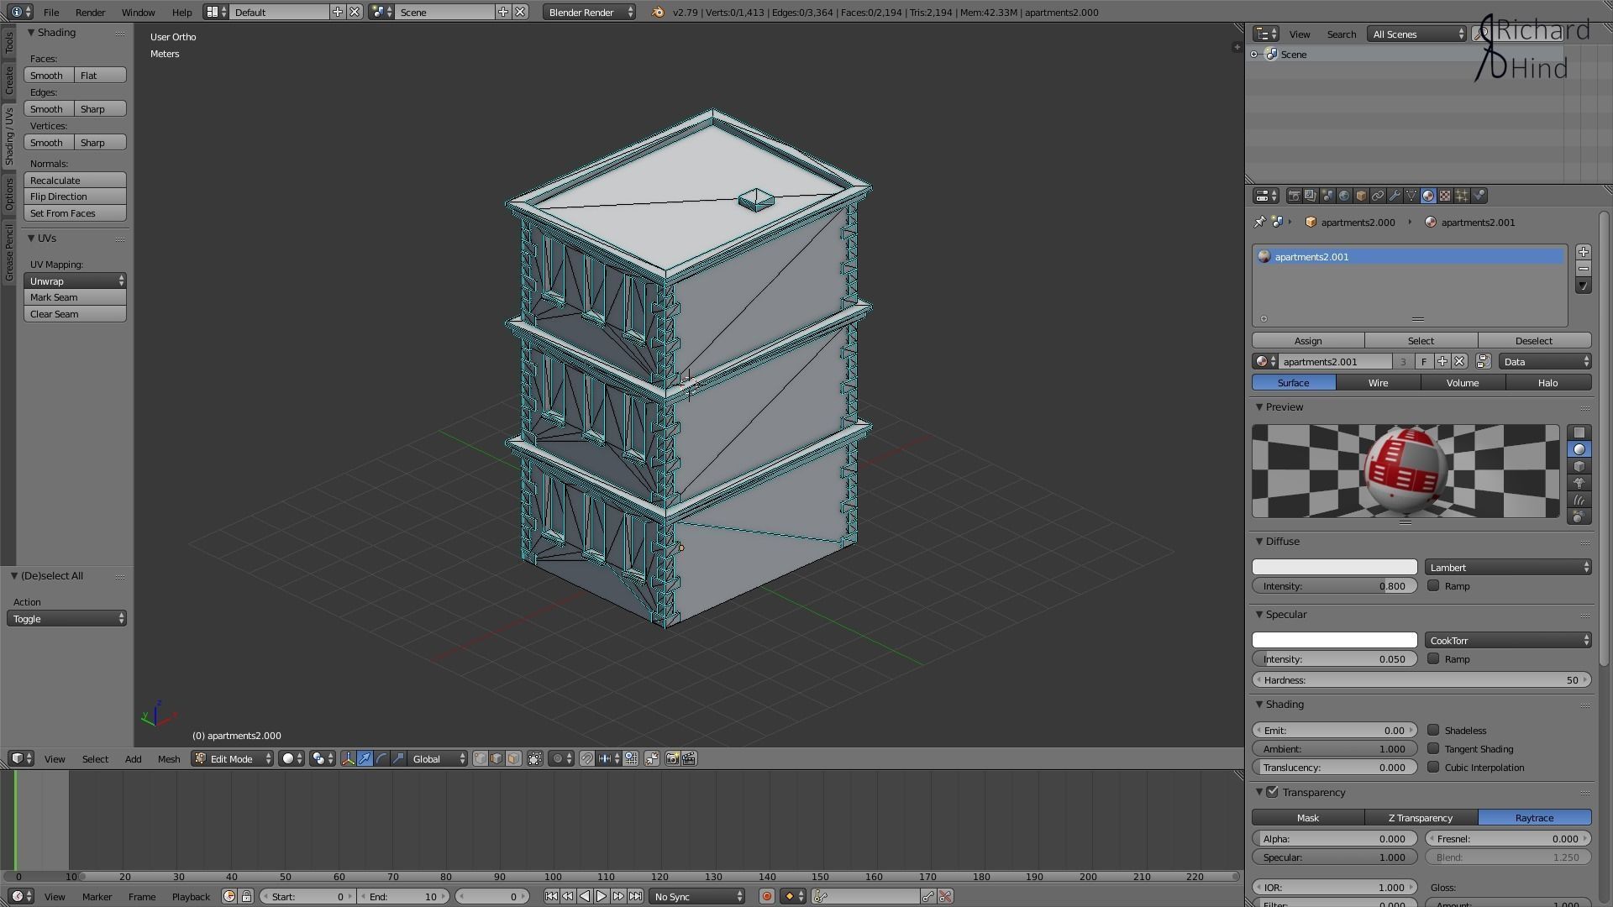Open the Mesh menu in 3D header
This screenshot has width=1613, height=907.
tap(169, 758)
